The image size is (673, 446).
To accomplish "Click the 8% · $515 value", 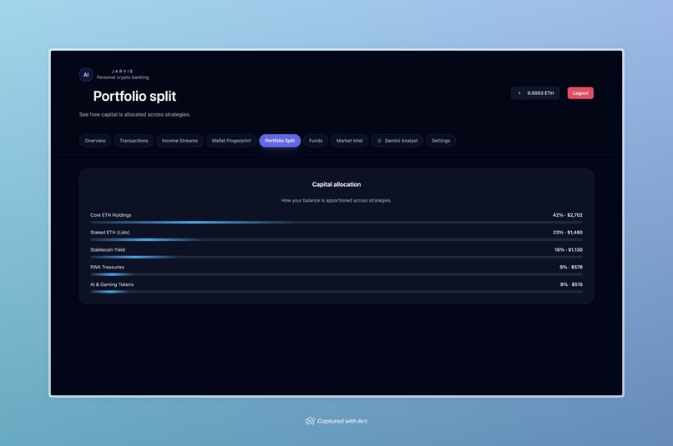I will tap(571, 284).
